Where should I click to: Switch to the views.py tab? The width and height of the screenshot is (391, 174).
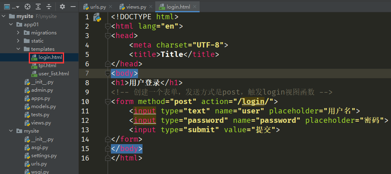pos(134,7)
